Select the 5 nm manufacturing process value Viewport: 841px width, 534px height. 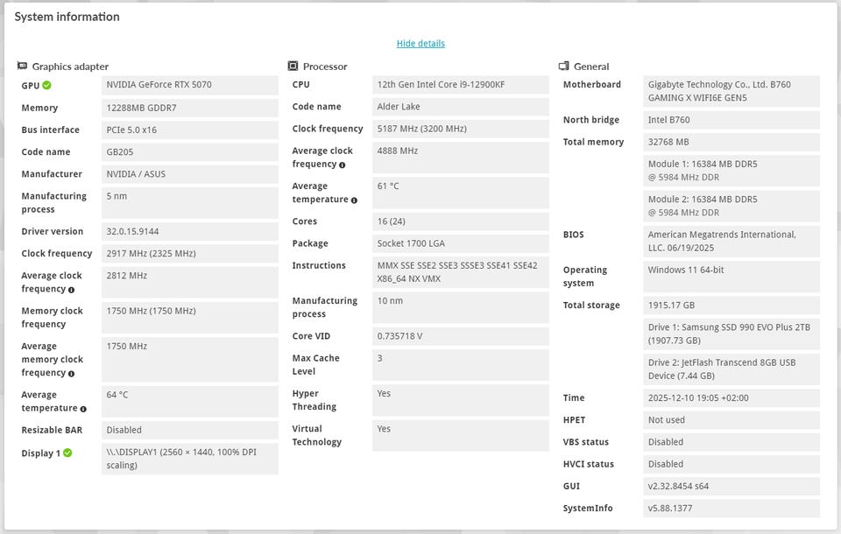(190, 203)
